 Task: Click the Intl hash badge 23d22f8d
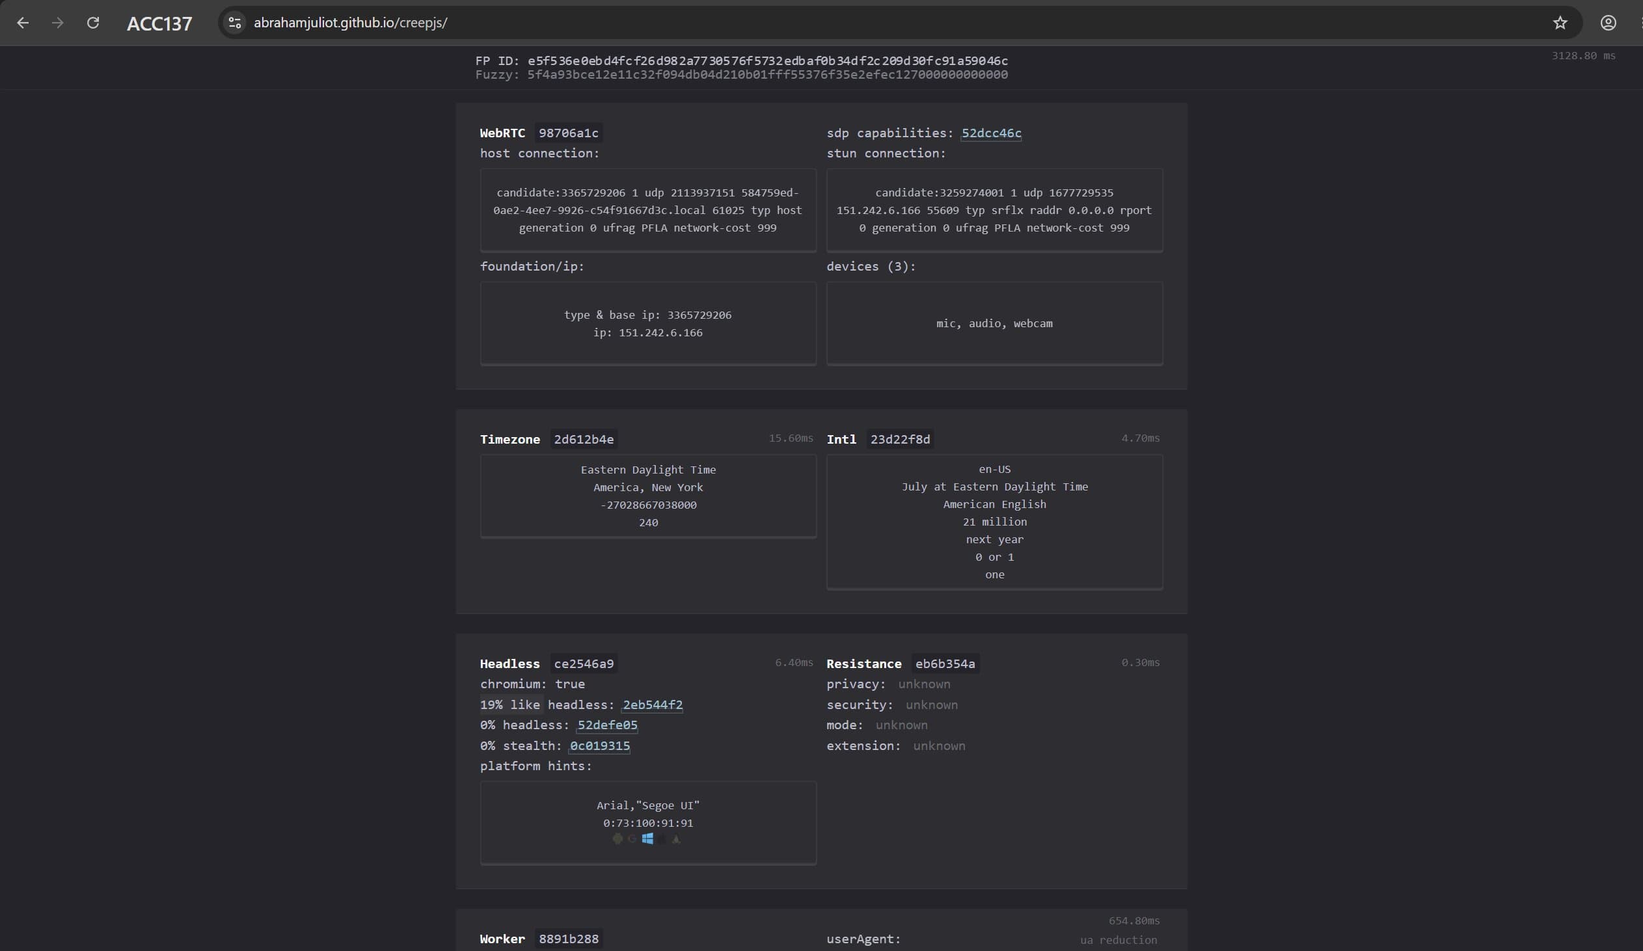(x=900, y=439)
